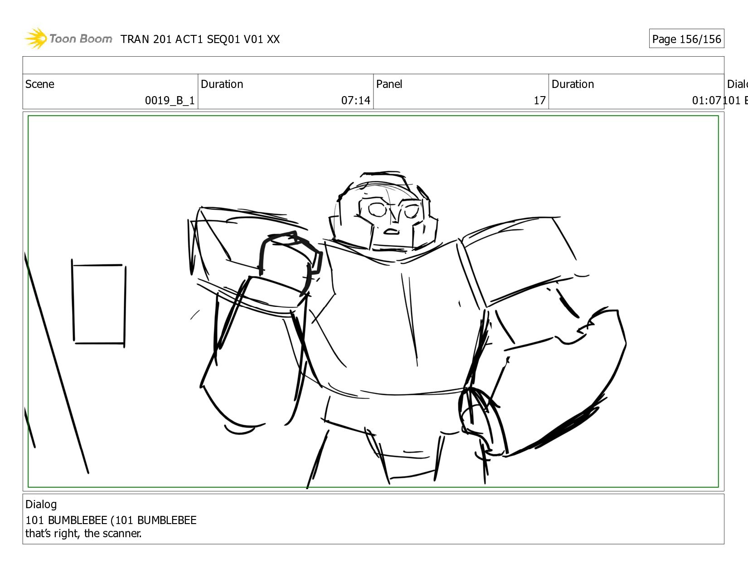Select dialog text that's right, the scanner.
Image resolution: width=748 pixels, height=578 pixels.
point(83,534)
